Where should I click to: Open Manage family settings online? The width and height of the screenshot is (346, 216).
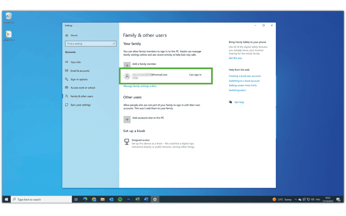tap(140, 86)
